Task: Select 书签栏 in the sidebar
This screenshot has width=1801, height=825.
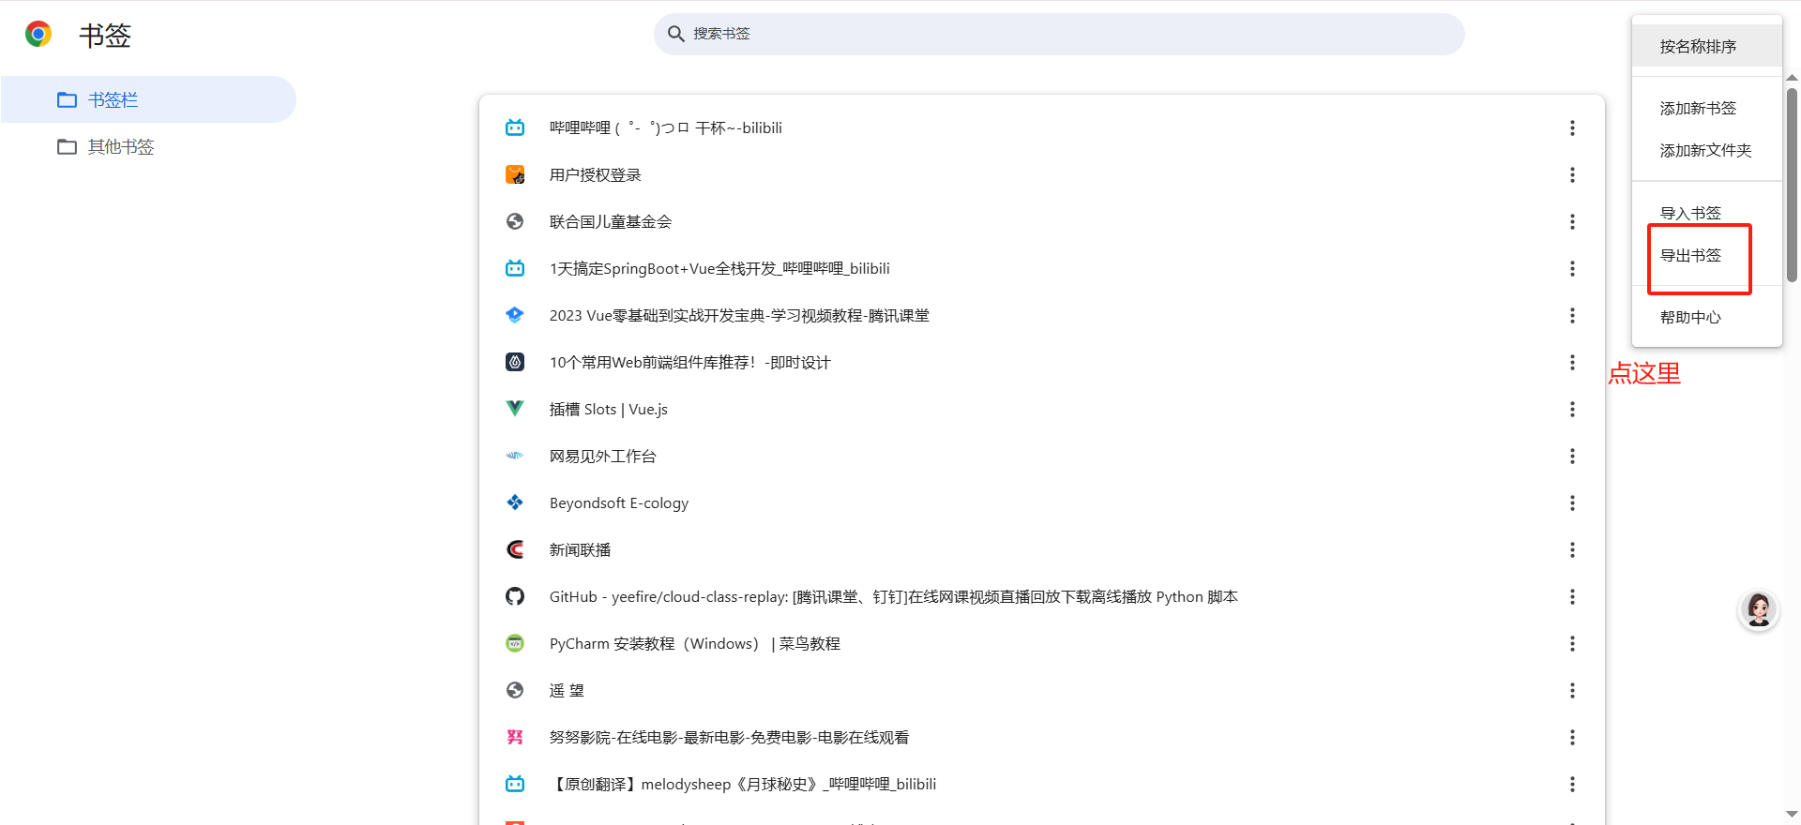Action: click(x=148, y=99)
